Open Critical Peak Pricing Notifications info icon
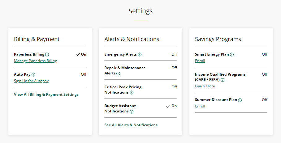This screenshot has height=143, width=281. (132, 93)
